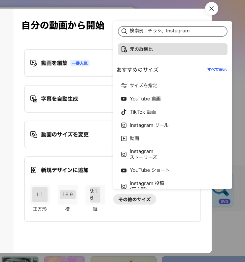Click the サイズを指定 sliders icon
Image resolution: width=245 pixels, height=262 pixels.
[x=124, y=86]
